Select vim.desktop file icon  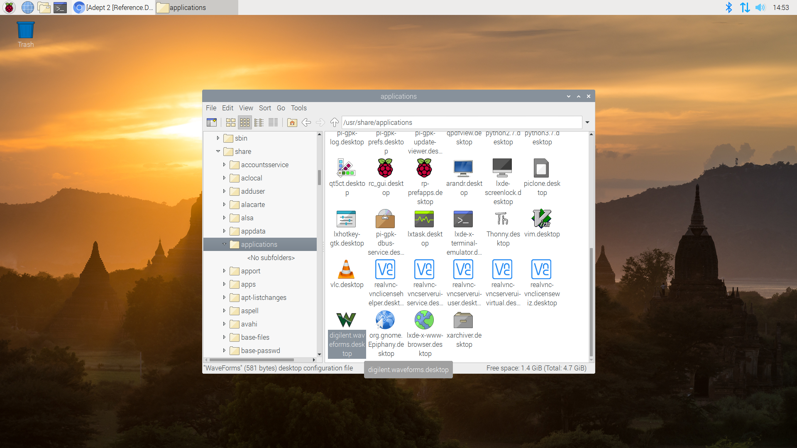tap(541, 219)
